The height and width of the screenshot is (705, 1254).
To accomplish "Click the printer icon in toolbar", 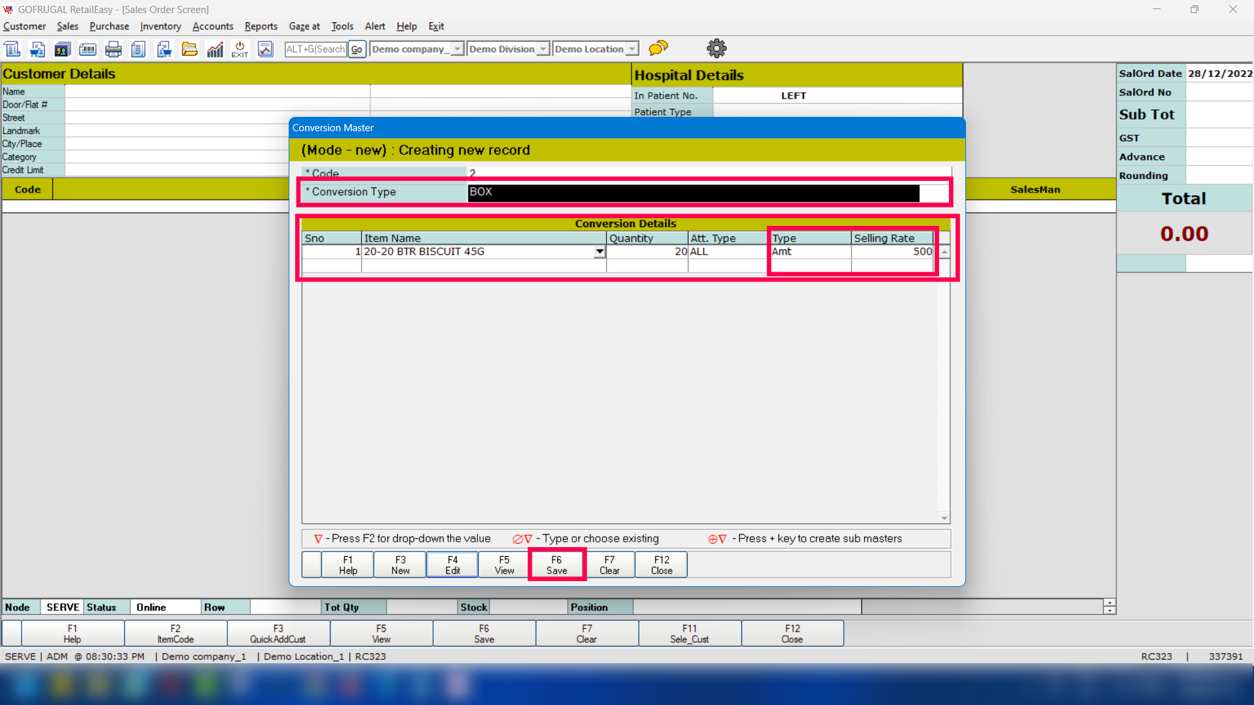I will click(x=114, y=49).
